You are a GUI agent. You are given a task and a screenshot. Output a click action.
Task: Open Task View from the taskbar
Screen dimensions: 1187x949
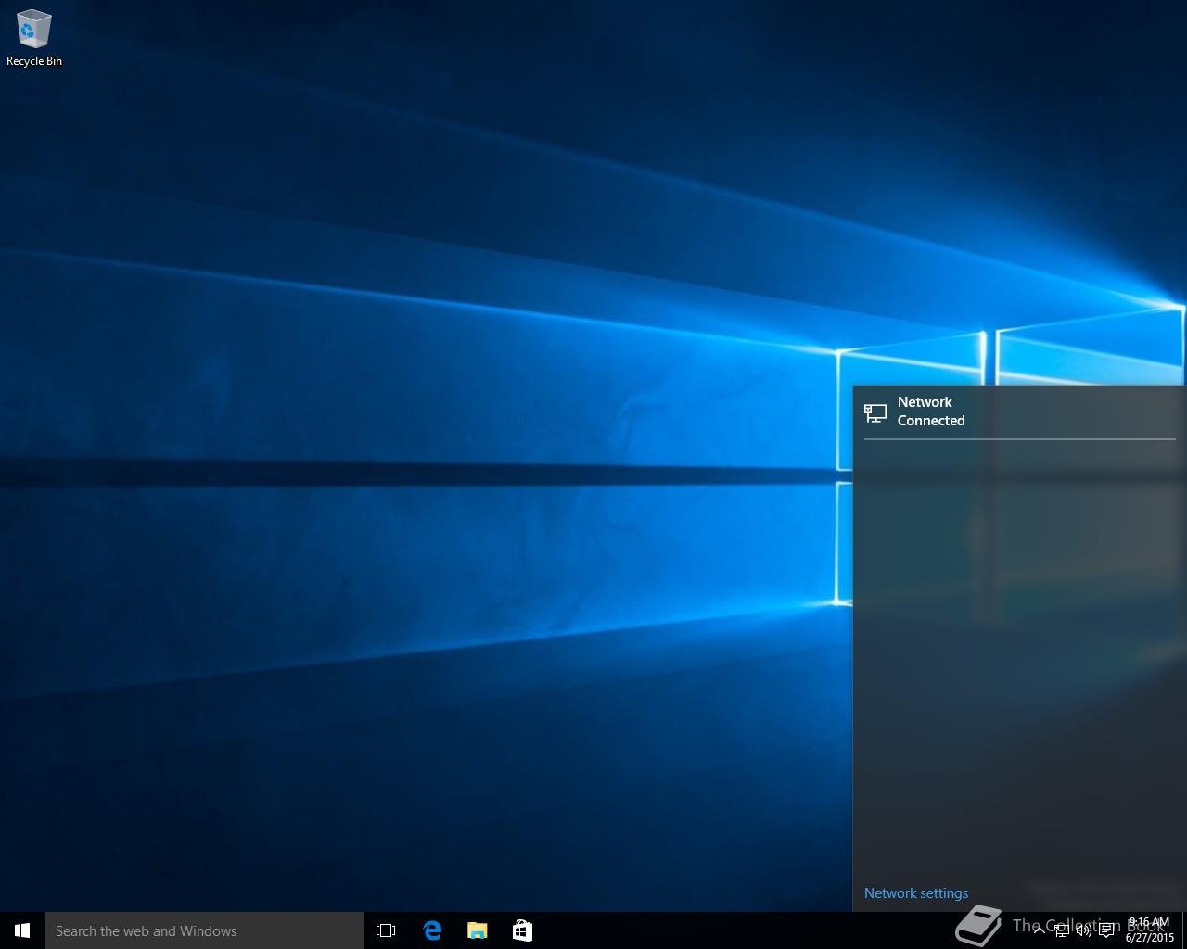click(x=386, y=930)
